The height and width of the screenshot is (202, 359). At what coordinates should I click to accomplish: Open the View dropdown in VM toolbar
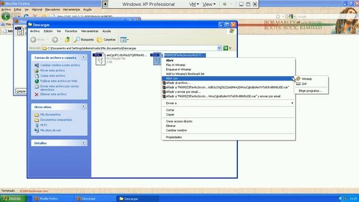point(209,4)
